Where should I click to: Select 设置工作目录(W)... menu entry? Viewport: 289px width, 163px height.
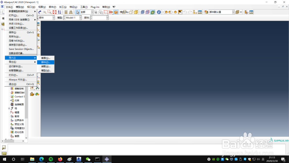click(x=21, y=28)
